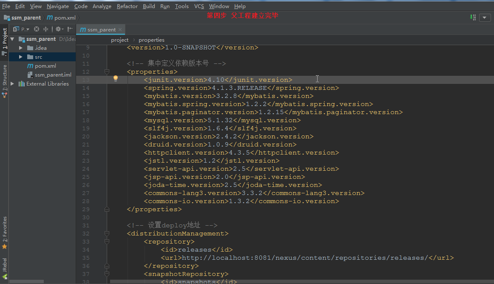Click ssm_parent in the navigation bar

click(23, 18)
